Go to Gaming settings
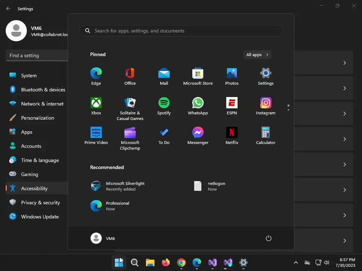Screen dimensions: 362x271 coord(37,174)
